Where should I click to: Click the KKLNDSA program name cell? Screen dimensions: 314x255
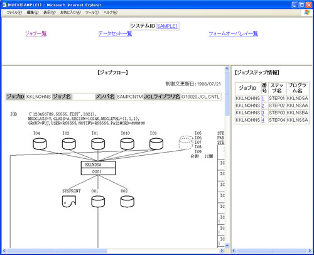(298, 98)
